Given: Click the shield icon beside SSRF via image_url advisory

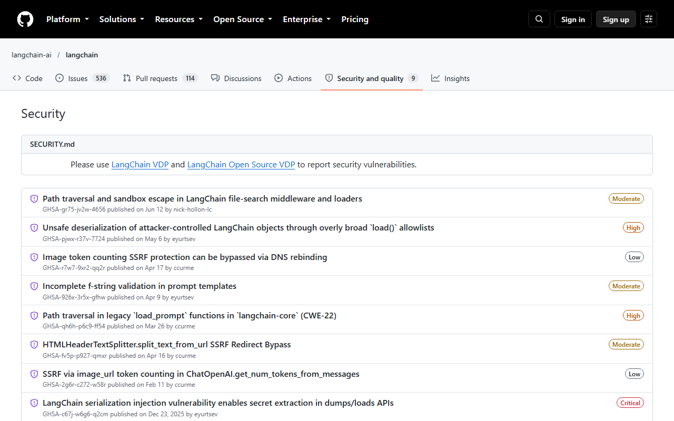Looking at the screenshot, I should 34,374.
